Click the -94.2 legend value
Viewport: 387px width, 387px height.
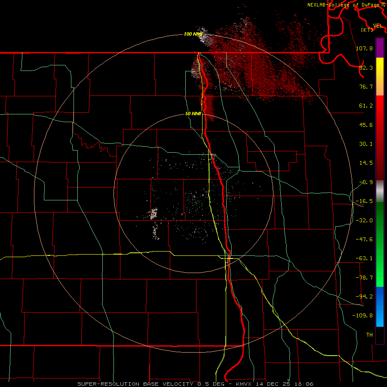coord(364,297)
